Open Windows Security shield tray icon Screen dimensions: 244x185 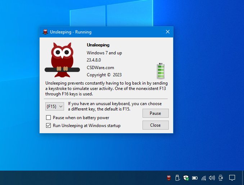(x=186, y=178)
